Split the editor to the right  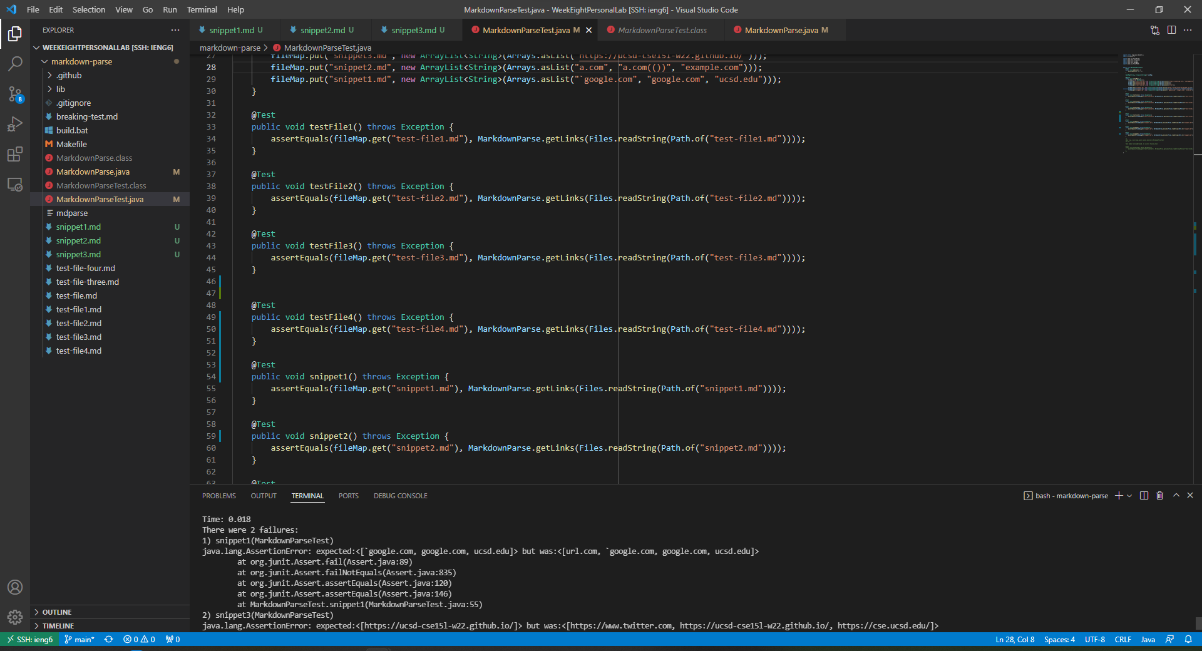click(x=1171, y=30)
